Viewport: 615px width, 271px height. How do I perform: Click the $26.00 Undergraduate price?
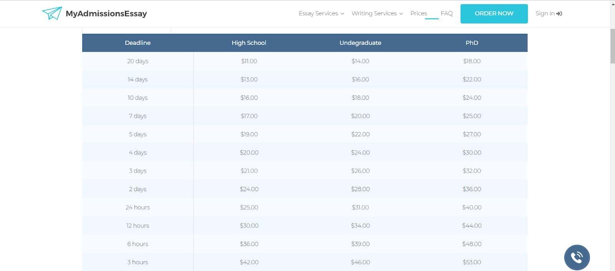coord(360,171)
